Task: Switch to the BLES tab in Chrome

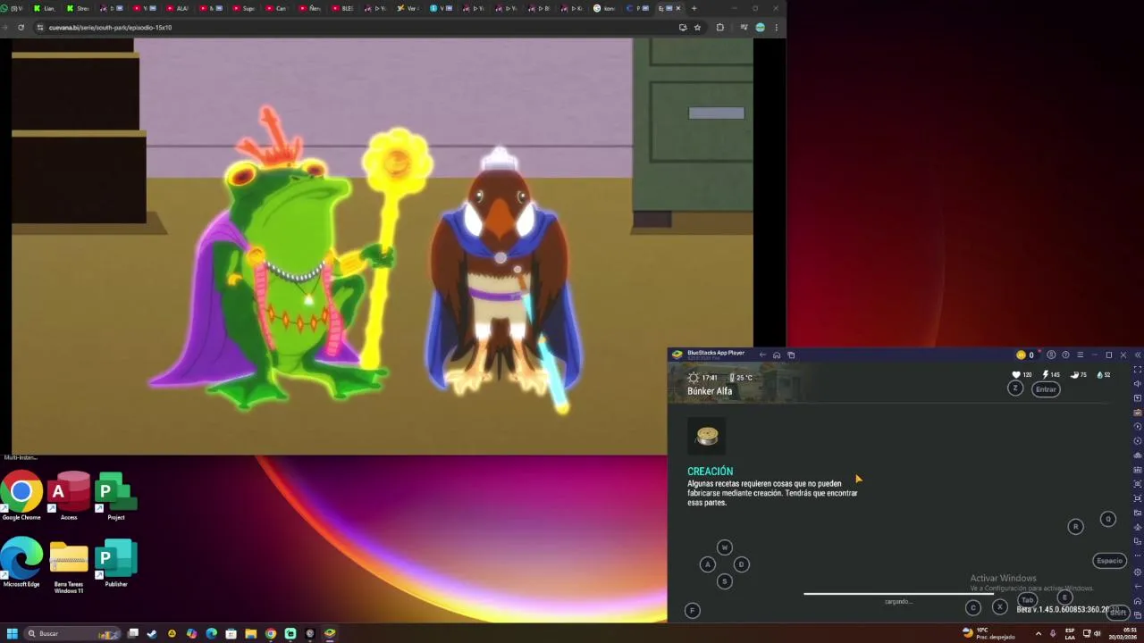Action: (342, 8)
